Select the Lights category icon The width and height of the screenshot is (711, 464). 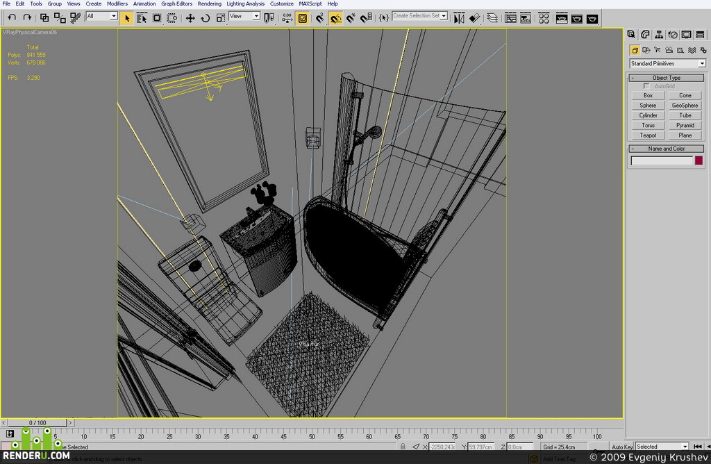point(658,50)
